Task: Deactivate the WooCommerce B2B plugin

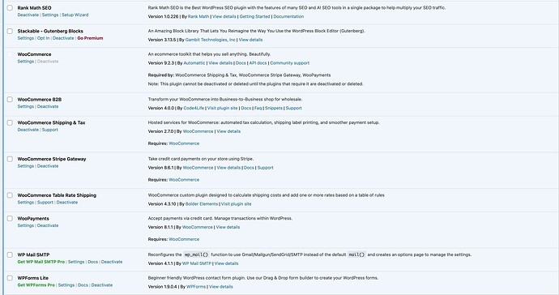Action: (x=48, y=107)
